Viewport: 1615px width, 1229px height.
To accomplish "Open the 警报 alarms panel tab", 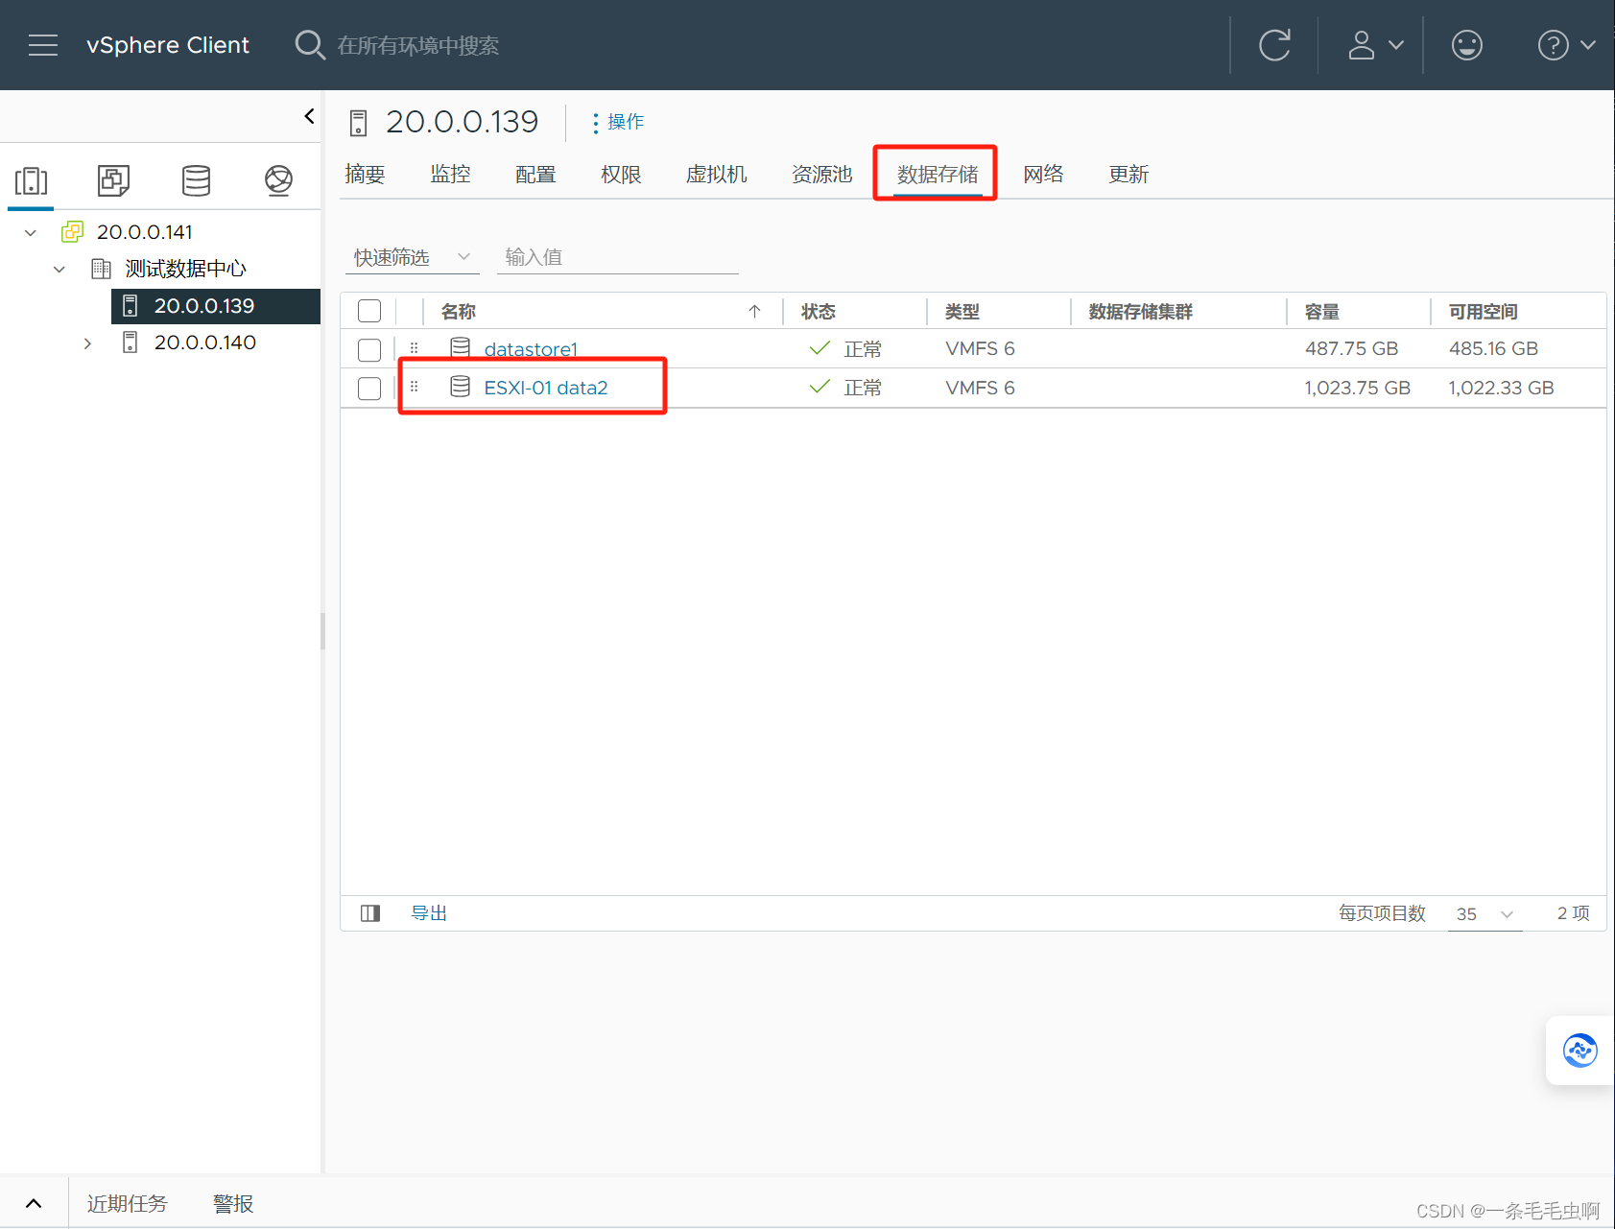I will [x=233, y=1203].
